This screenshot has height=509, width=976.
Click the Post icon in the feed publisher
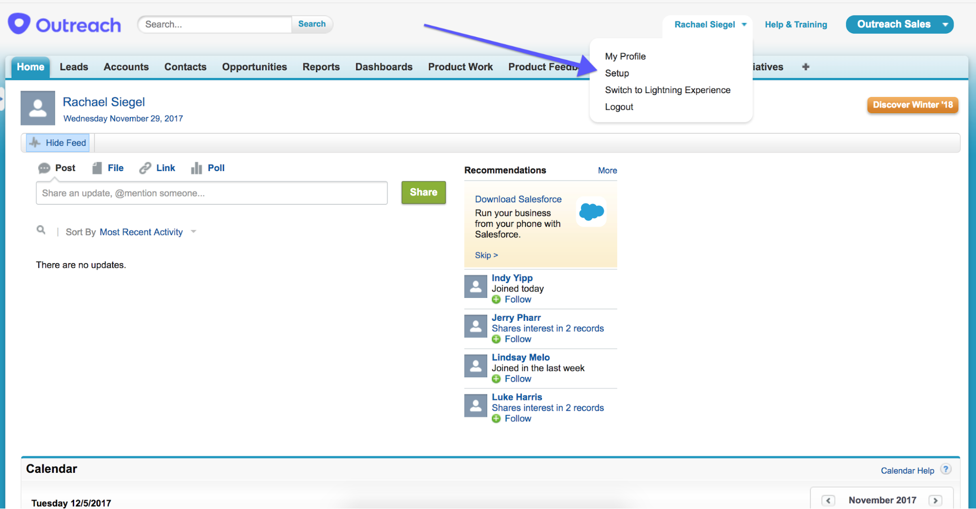point(44,168)
